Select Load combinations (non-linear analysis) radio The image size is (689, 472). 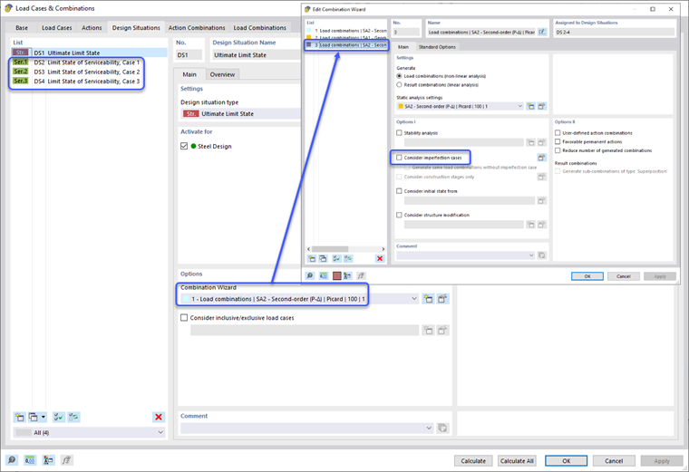click(x=399, y=76)
